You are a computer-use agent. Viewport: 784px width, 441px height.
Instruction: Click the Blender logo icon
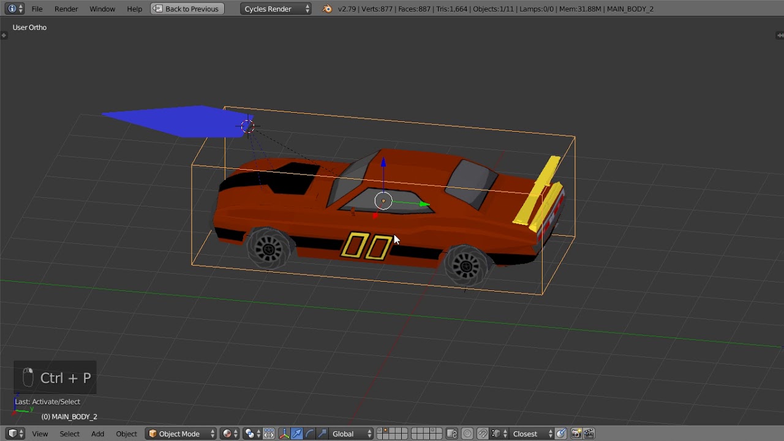pos(327,9)
